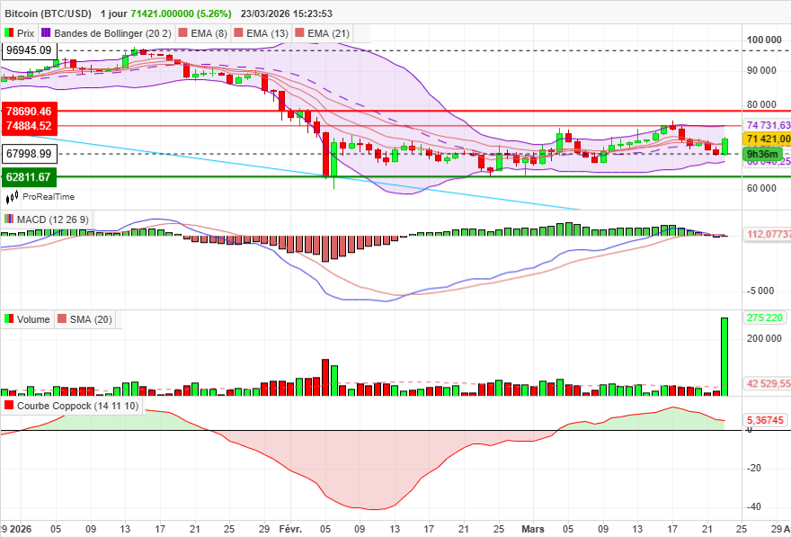The width and height of the screenshot is (791, 537).
Task: Click the Courbe Coppock (14 11 10) title
Action: click(77, 406)
